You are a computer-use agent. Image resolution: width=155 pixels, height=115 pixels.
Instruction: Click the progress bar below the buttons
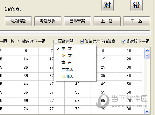tap(75, 33)
